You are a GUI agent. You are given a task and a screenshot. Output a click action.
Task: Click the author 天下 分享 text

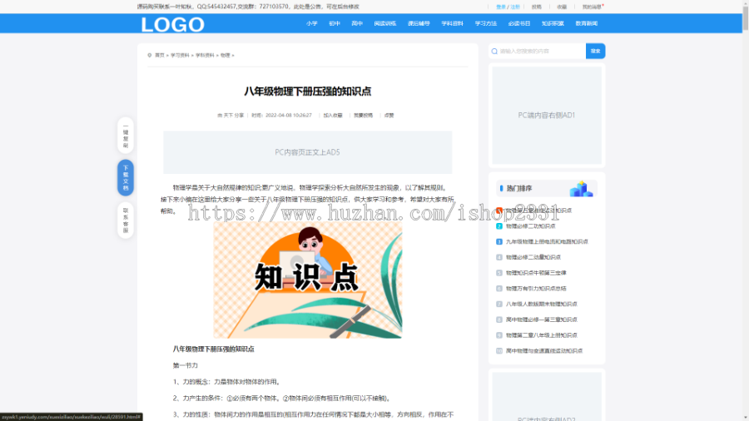point(234,116)
